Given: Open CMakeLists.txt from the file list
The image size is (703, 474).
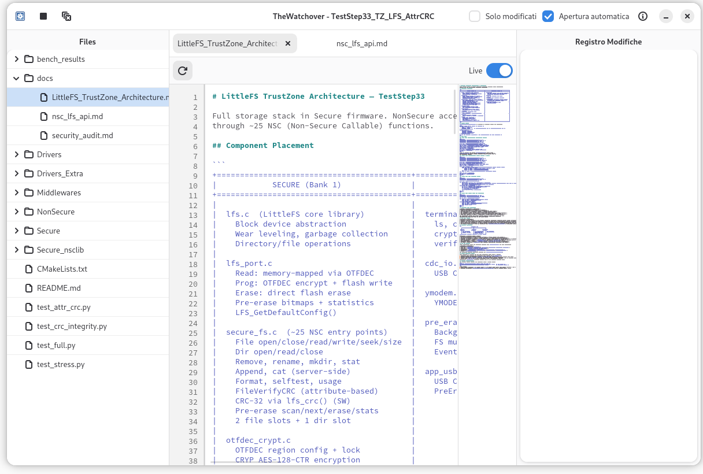Looking at the screenshot, I should tap(62, 269).
